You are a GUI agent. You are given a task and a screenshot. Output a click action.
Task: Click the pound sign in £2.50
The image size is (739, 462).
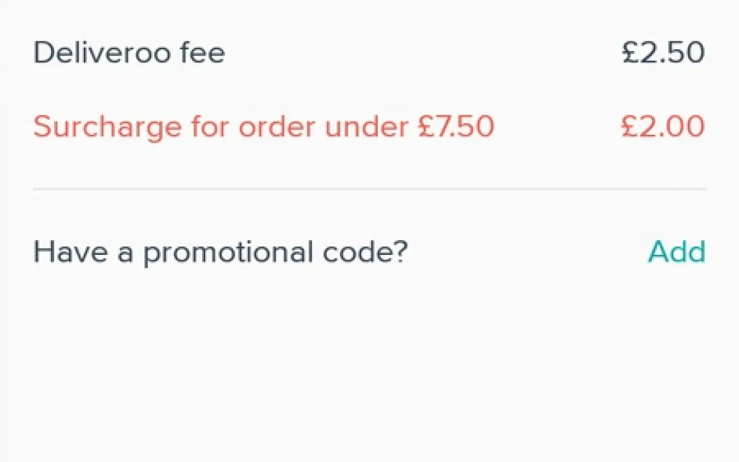point(631,52)
